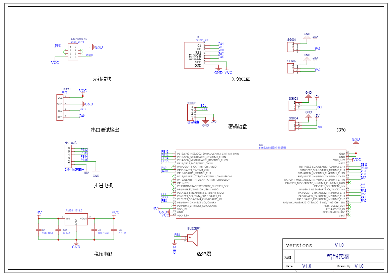392x276 pixels.
Task: Select capacitor C1 106-10uF
Action: [x=39, y=229]
